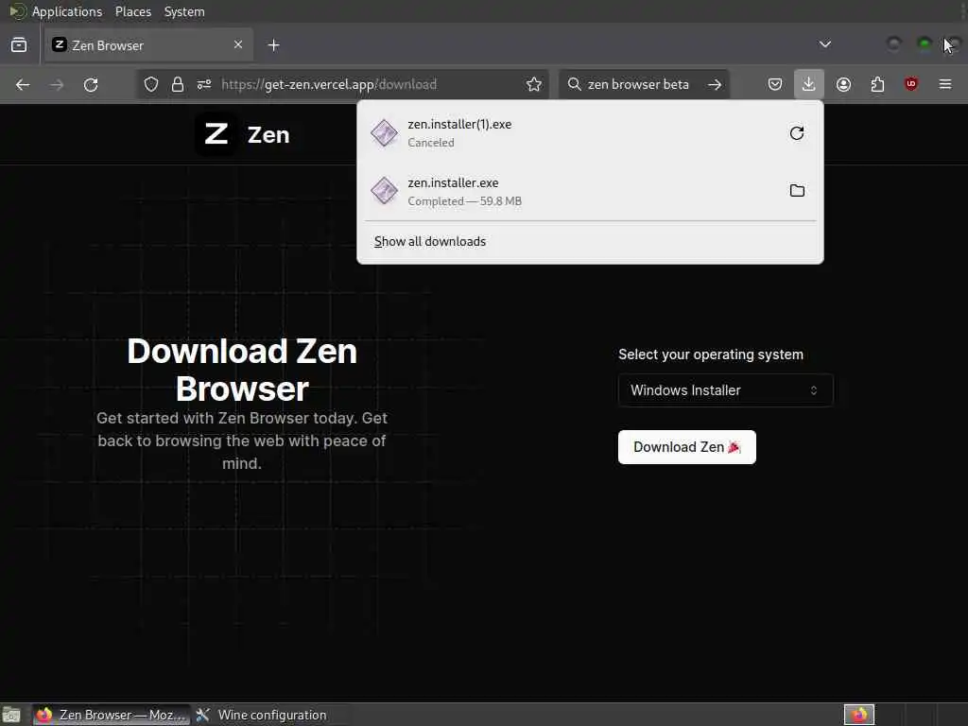Screen dimensions: 968x726
Task: Open the site permissions icon in address bar
Action: (204, 84)
